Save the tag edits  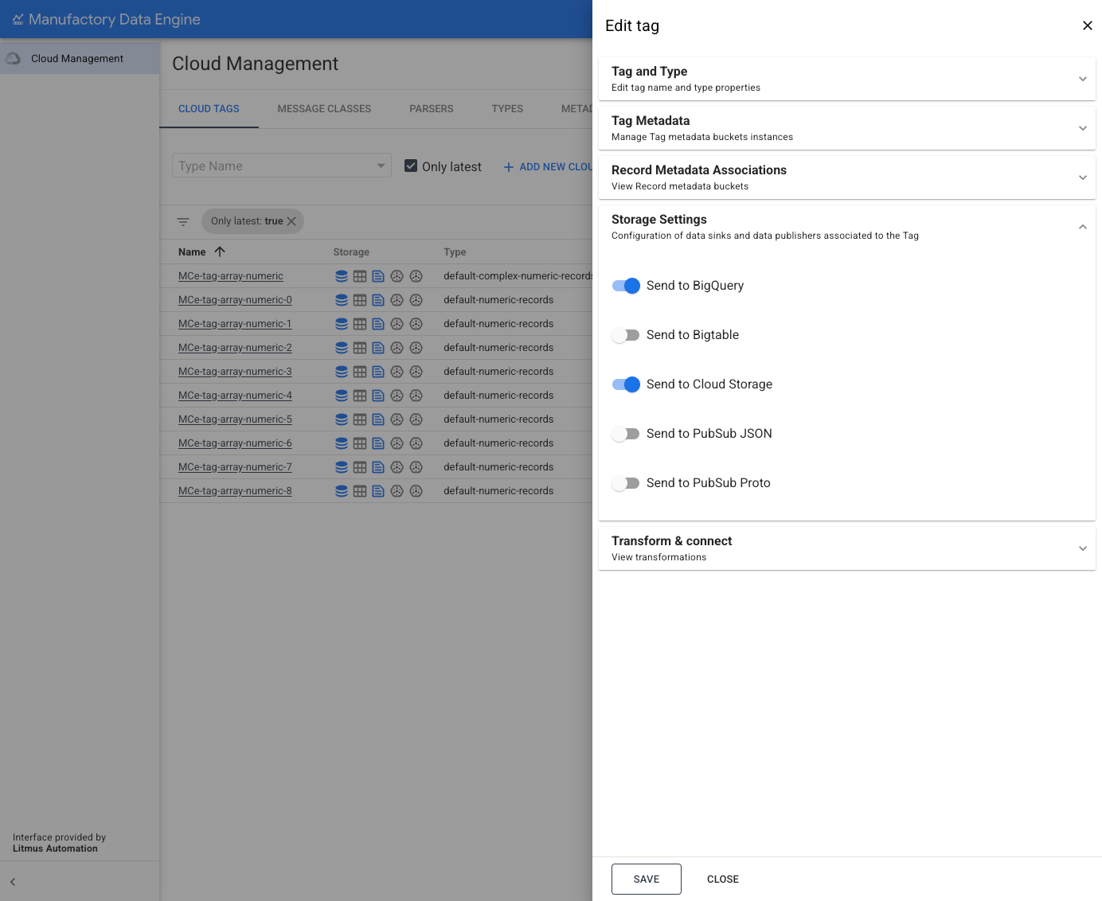tap(646, 879)
